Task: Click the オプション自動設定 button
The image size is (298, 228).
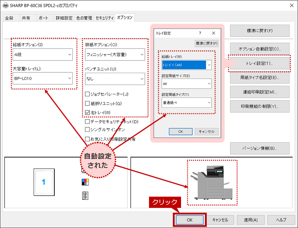Action: pos(260,49)
